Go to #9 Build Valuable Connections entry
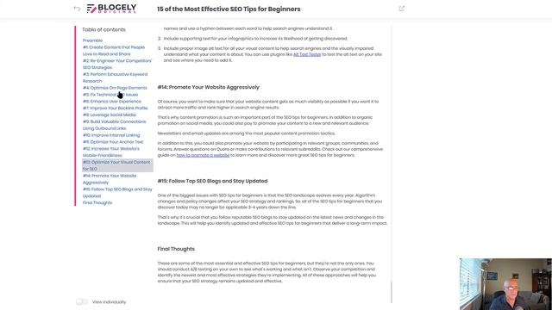The height and width of the screenshot is (310, 552). click(115, 125)
